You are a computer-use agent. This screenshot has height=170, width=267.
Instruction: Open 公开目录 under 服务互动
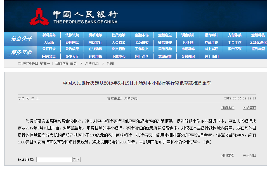click(x=49, y=49)
